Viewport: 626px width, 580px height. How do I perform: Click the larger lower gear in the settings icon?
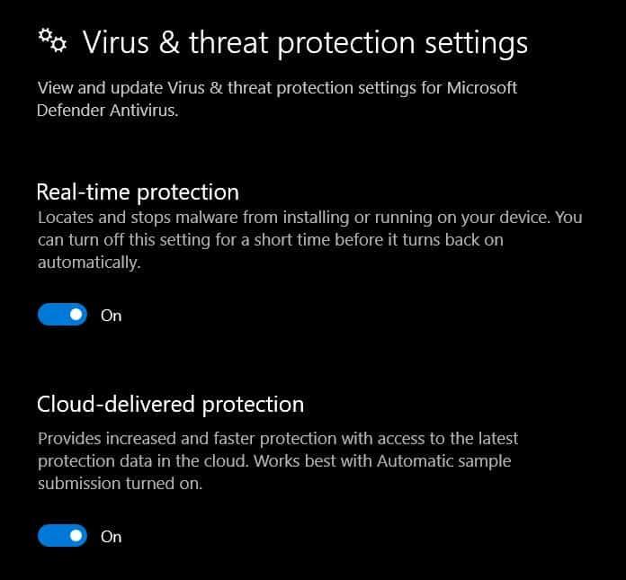pos(58,44)
